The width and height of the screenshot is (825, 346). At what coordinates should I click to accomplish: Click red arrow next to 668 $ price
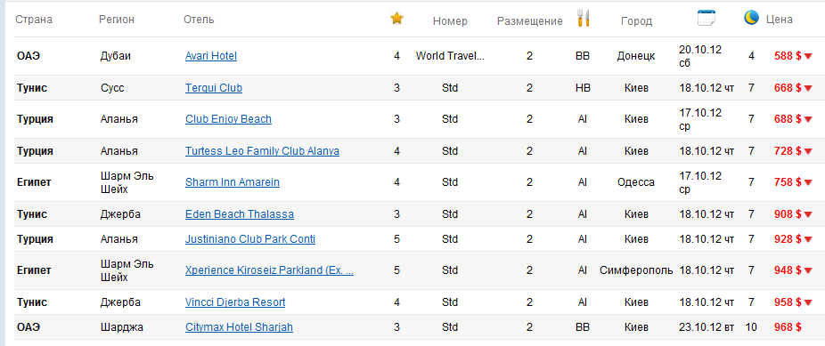(808, 88)
